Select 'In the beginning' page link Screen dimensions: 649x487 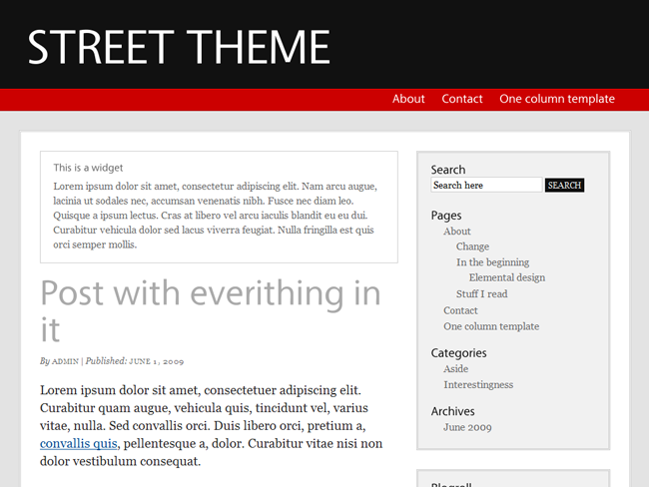(x=492, y=262)
